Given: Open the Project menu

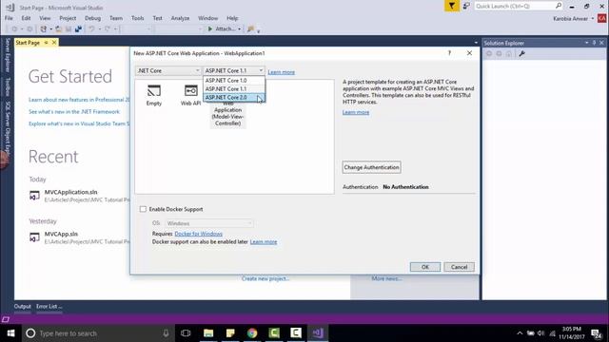Looking at the screenshot, I should [68, 18].
